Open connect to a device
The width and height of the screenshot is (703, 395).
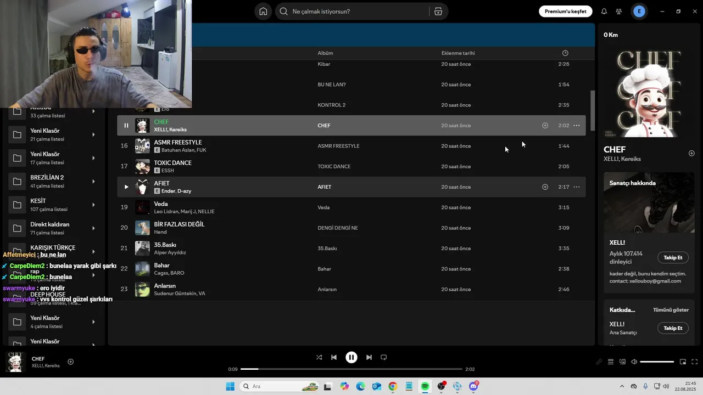(x=622, y=362)
